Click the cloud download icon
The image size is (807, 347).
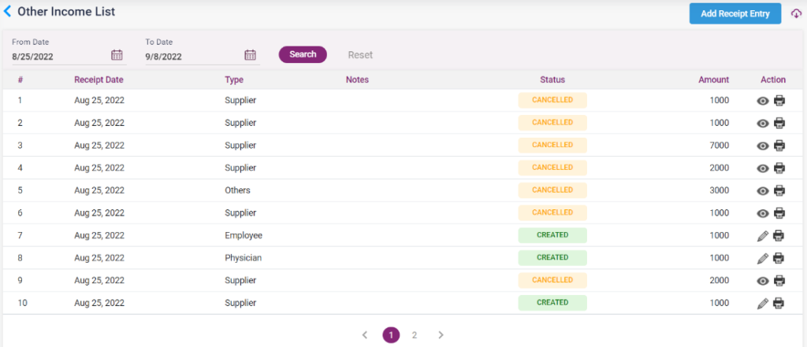pyautogui.click(x=796, y=14)
